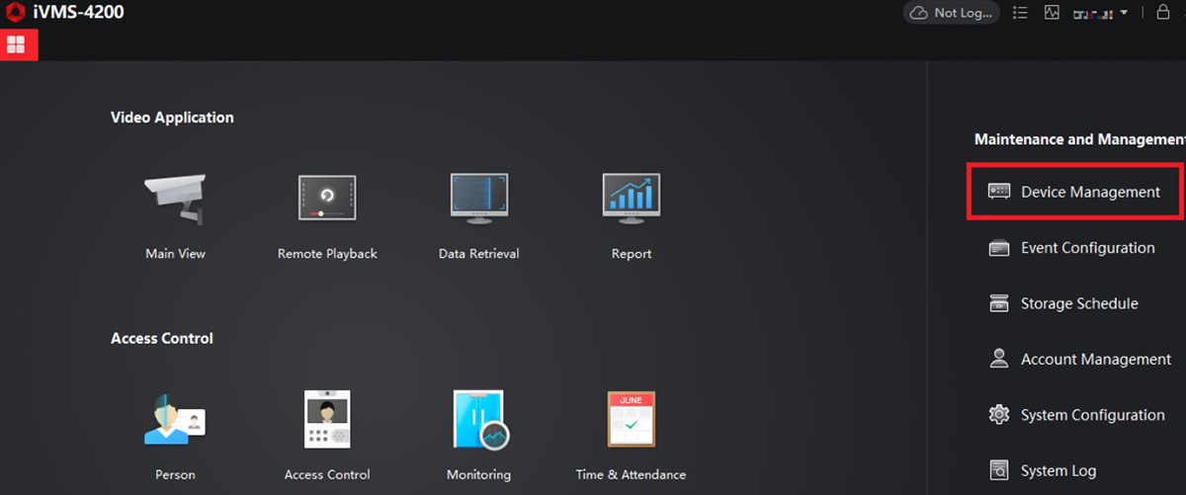
Task: Click the Maintenance and Management heading
Action: point(1079,139)
